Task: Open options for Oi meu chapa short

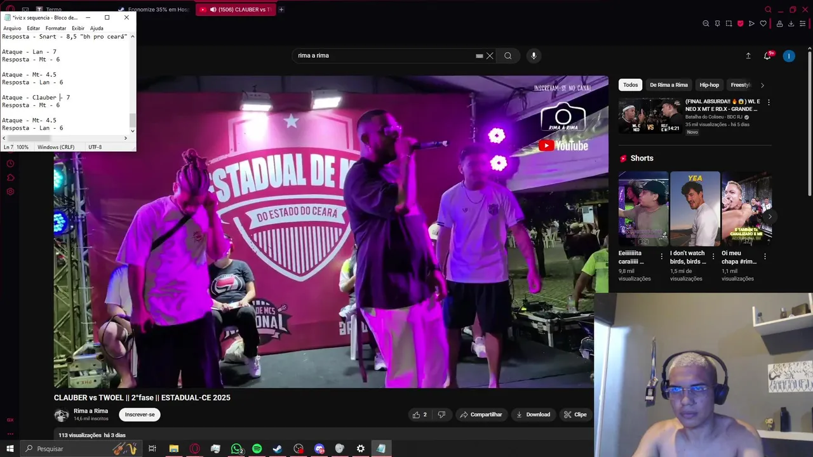Action: (765, 256)
